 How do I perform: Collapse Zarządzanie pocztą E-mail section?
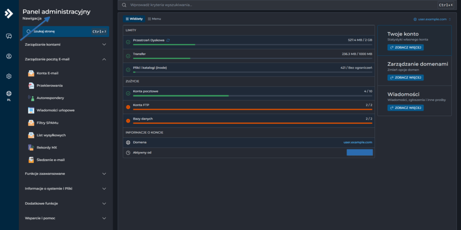click(x=65, y=59)
